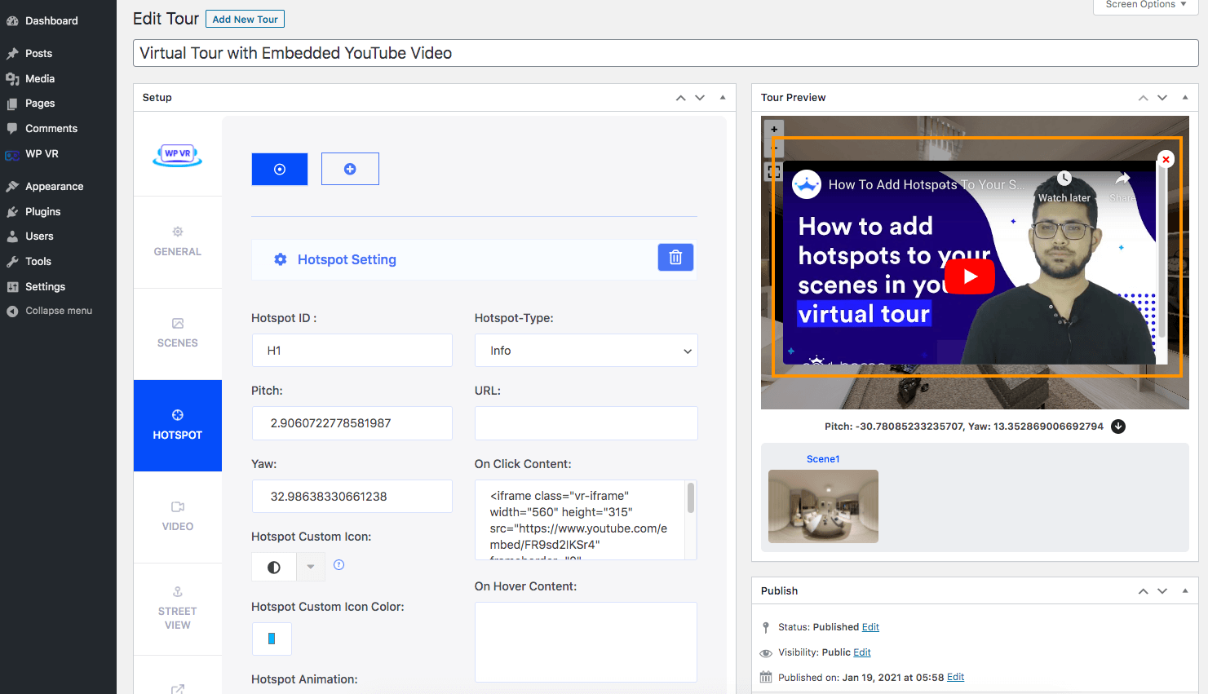Click into the Pitch field
The width and height of the screenshot is (1208, 694).
pos(352,423)
